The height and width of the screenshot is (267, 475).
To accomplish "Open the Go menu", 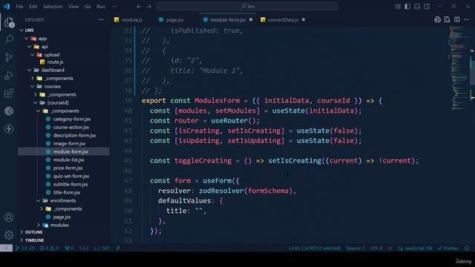I will 88,7.
